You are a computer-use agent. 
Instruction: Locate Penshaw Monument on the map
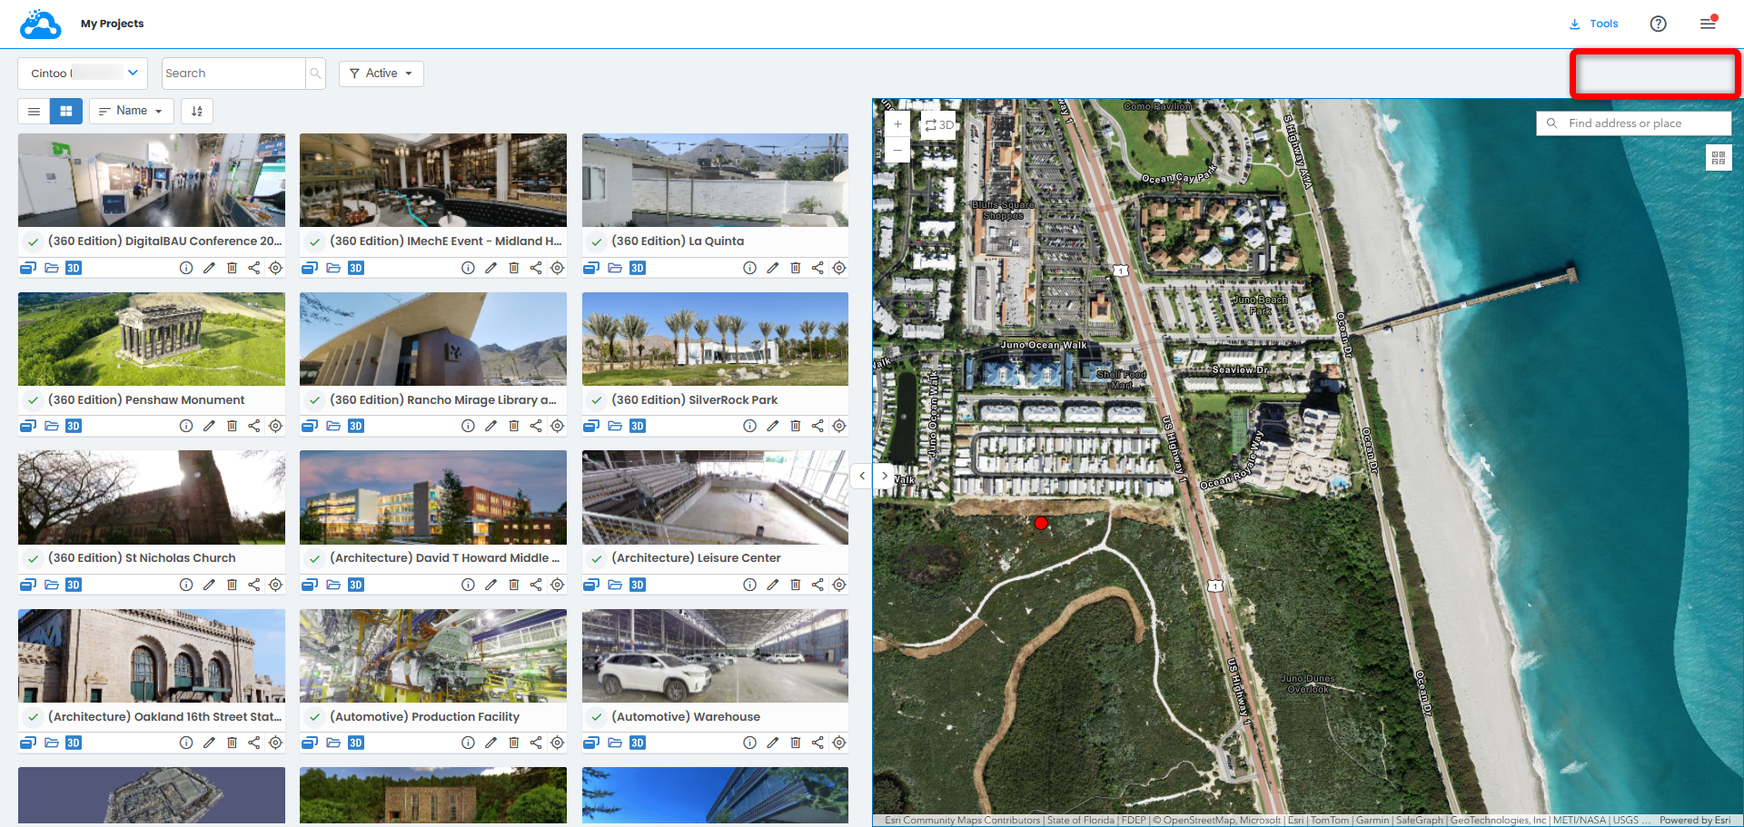276,426
